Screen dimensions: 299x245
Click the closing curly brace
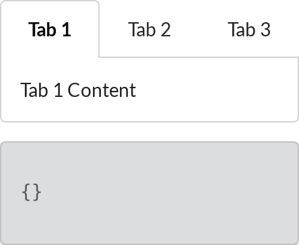[36, 193]
